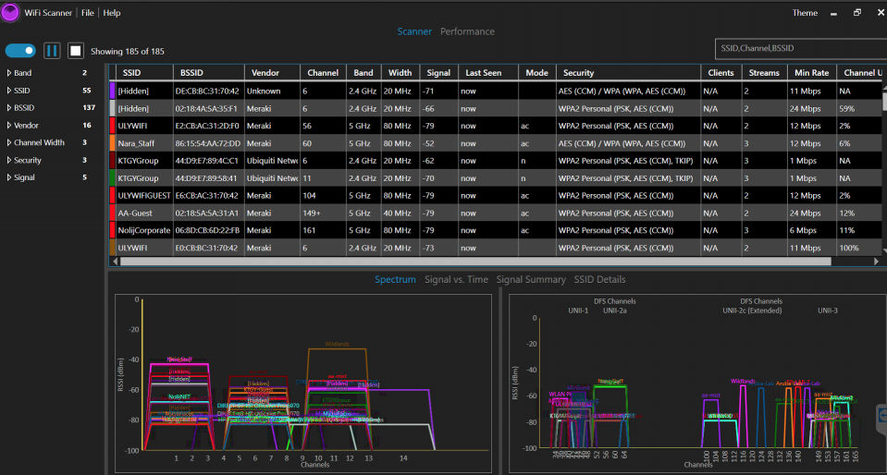Select the NolijCorporate network row
This screenshot has height=475, width=887.
coord(496,231)
